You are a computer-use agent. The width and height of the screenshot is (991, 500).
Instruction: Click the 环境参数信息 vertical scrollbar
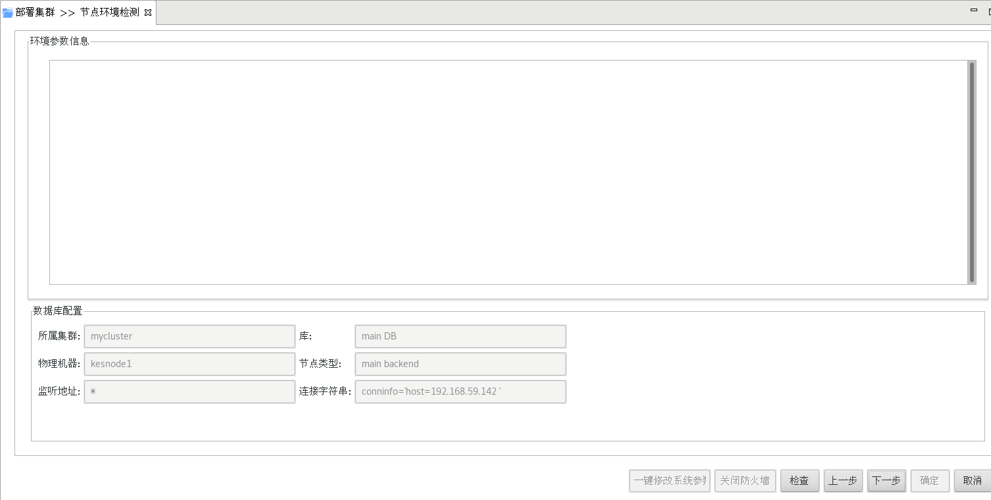click(971, 172)
